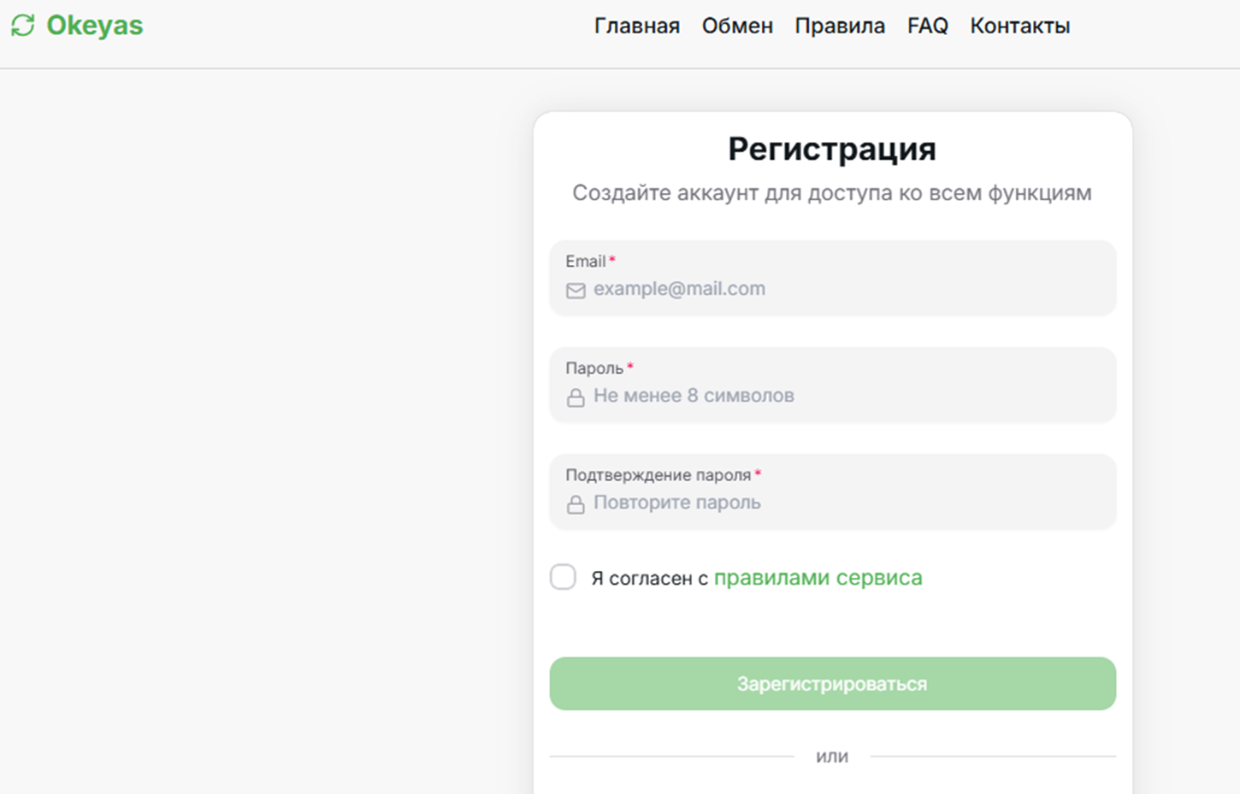Click the envelope icon in Email field
The height and width of the screenshot is (794, 1240).
[576, 291]
